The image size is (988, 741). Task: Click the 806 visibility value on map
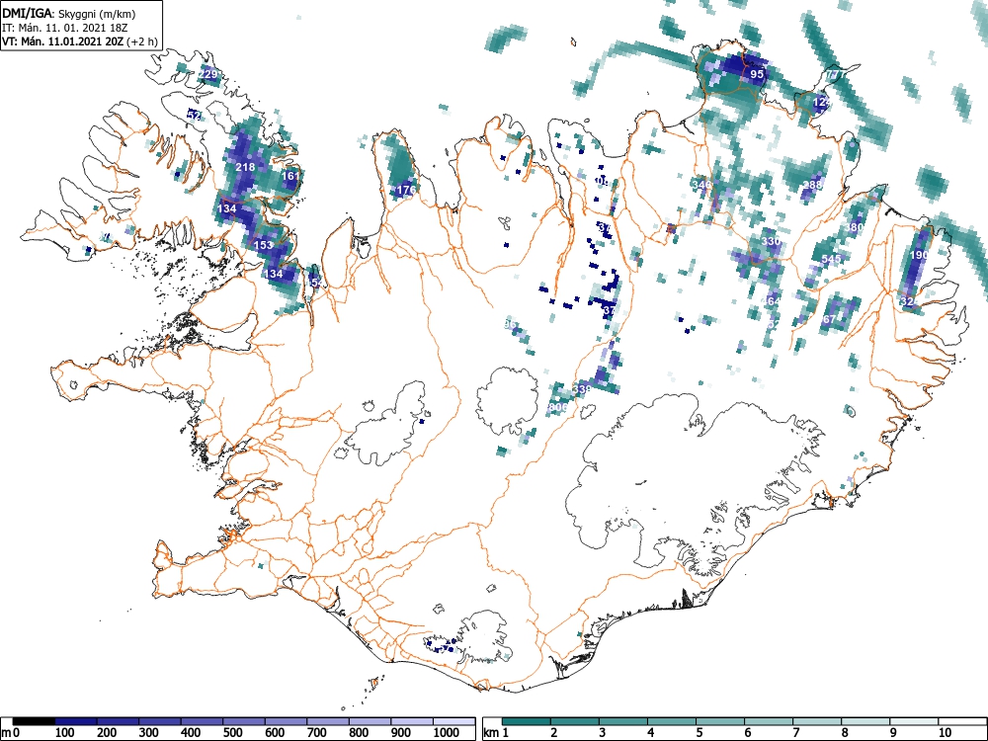pyautogui.click(x=558, y=407)
